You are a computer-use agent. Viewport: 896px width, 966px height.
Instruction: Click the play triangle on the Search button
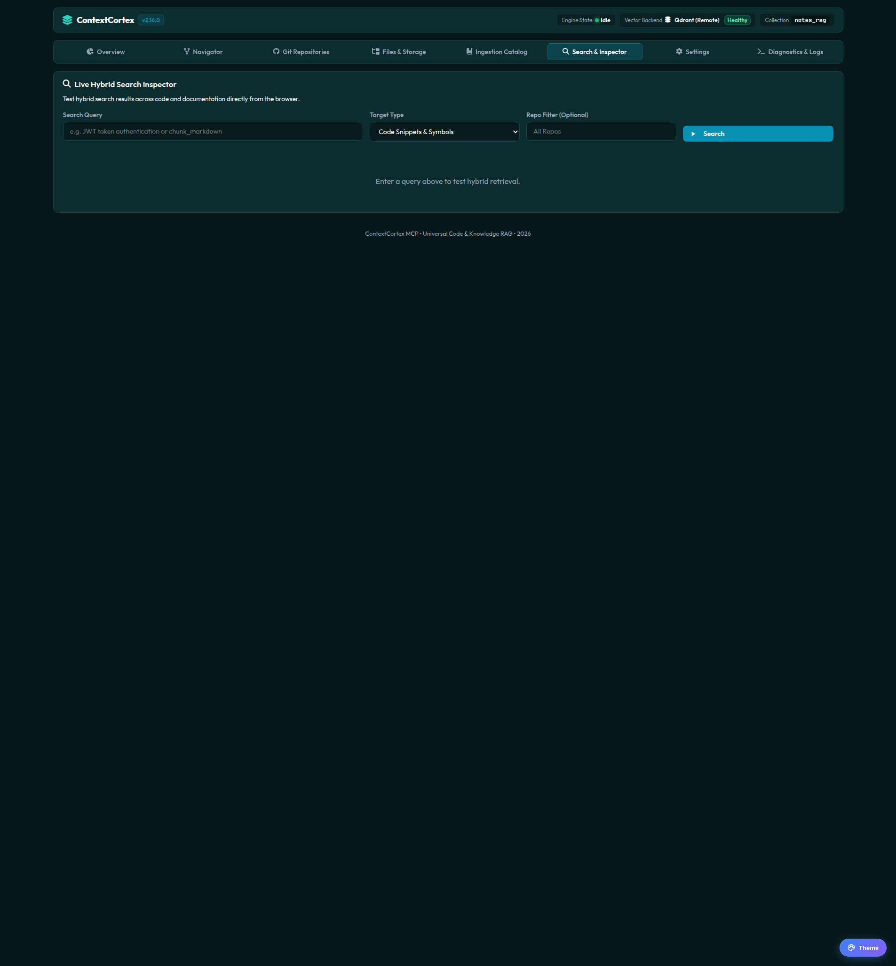point(693,134)
